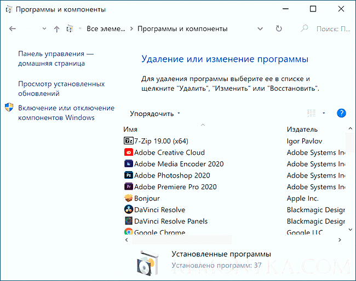
Task: Maximize the Программы и компоненты window
Action: [x=313, y=9]
